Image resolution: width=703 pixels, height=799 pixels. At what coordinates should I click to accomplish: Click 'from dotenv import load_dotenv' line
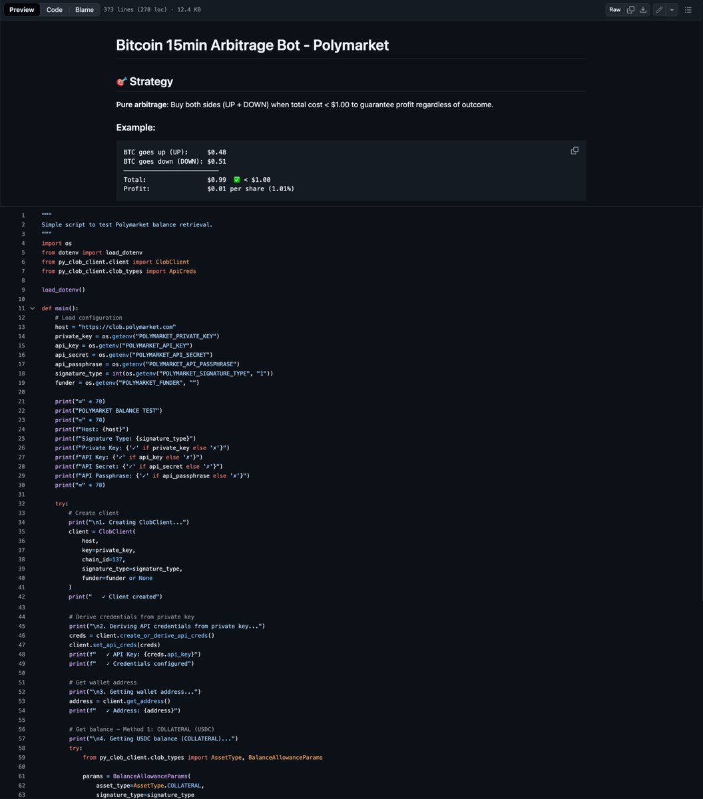point(93,252)
